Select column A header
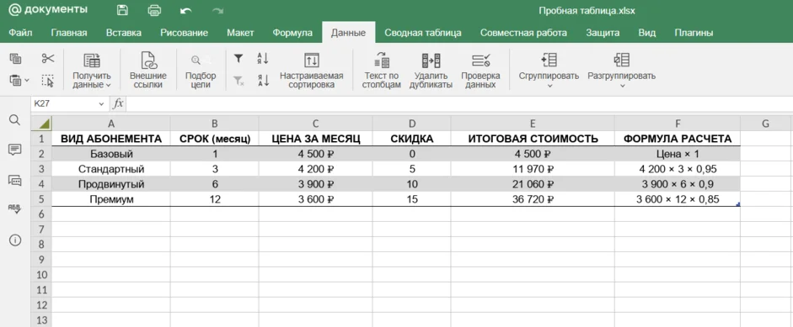Screen dimensions: 793x327 coord(110,124)
